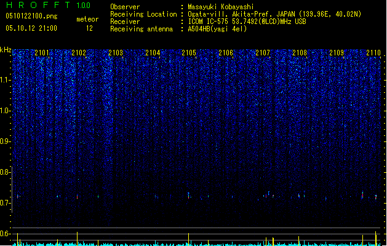The image size is (387, 246).
Task: Click the 2108 time marker
Action: (300, 52)
